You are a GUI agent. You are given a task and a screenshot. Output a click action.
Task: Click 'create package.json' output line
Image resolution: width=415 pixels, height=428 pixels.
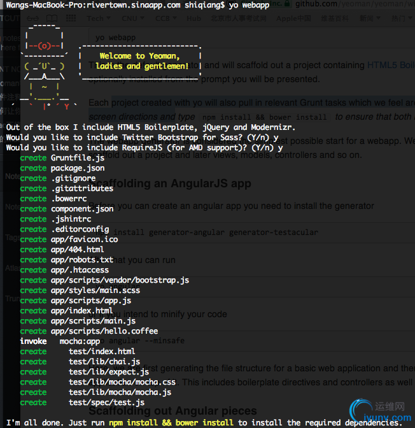(62, 168)
